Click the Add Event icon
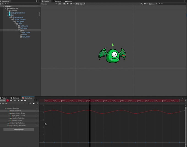Image resolution: width=187 pixels, height=147 pixels. [37, 103]
